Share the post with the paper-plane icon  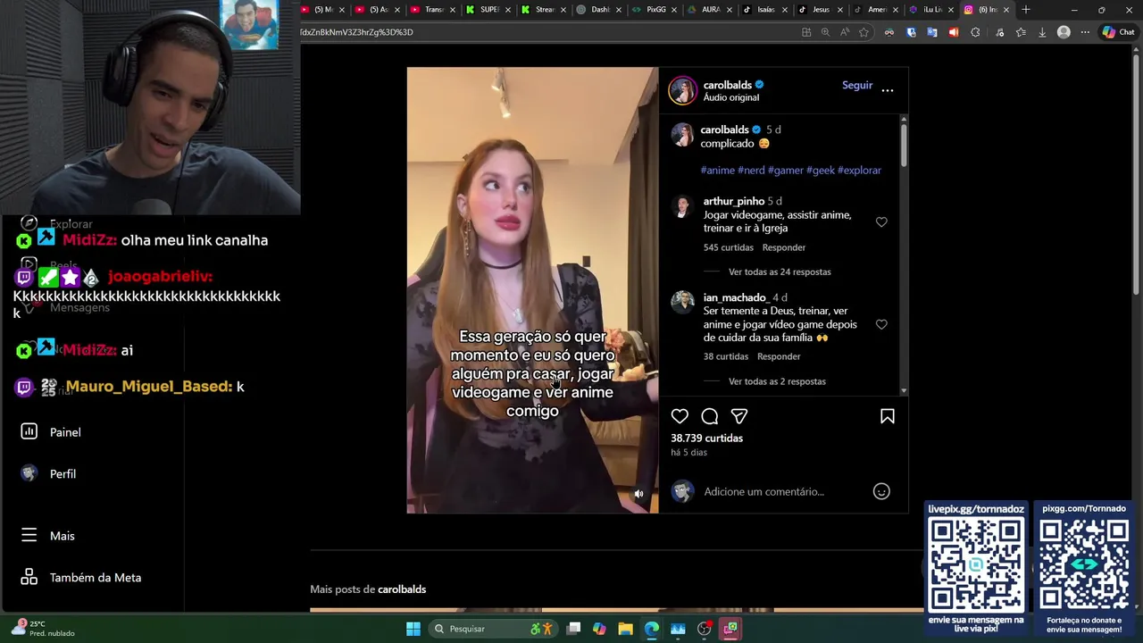[x=739, y=416]
